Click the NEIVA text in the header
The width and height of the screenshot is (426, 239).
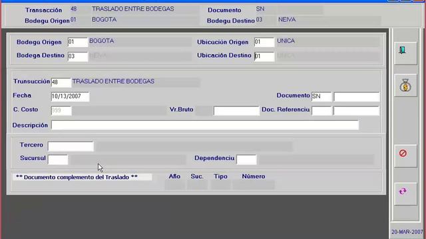coord(287,19)
